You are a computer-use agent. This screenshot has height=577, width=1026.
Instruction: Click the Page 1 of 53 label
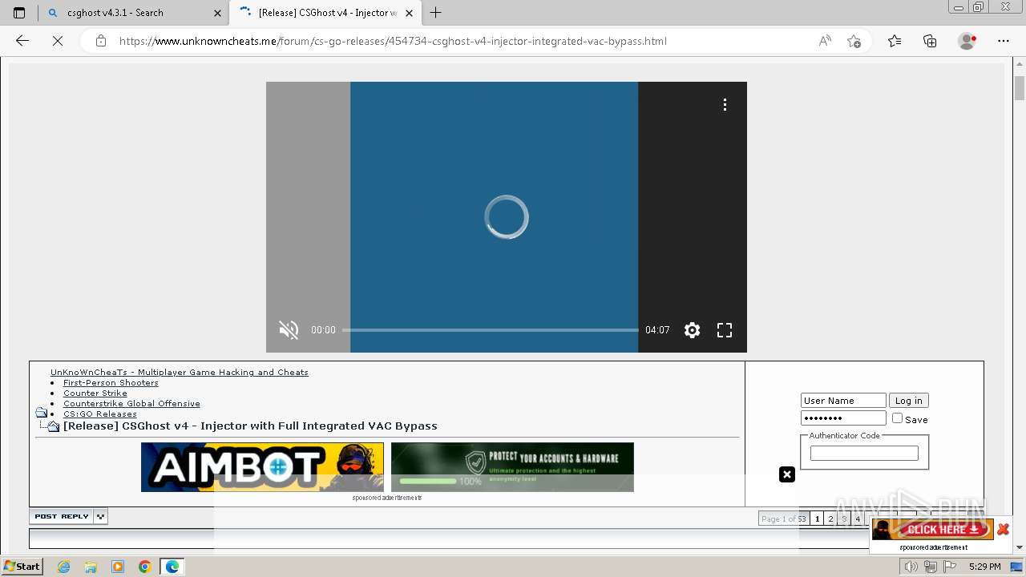[784, 518]
